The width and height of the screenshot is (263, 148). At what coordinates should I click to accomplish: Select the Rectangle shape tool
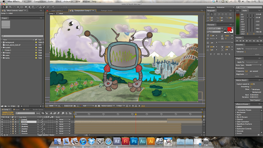point(26,7)
